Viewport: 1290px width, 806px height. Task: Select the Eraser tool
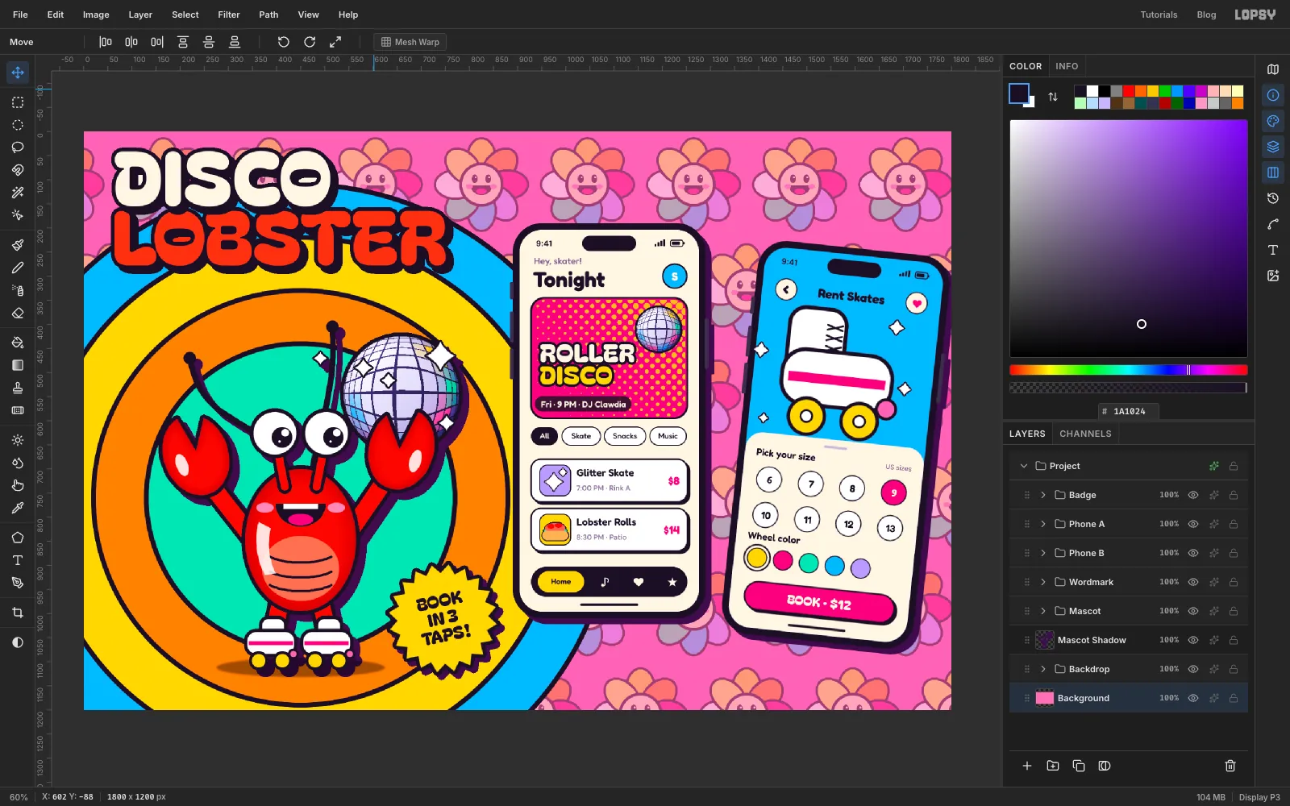tap(18, 313)
